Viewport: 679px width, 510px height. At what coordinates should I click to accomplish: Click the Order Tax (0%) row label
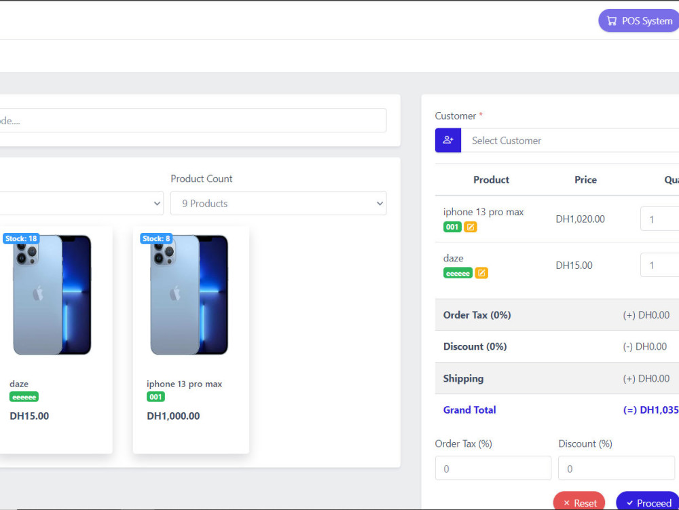(477, 315)
